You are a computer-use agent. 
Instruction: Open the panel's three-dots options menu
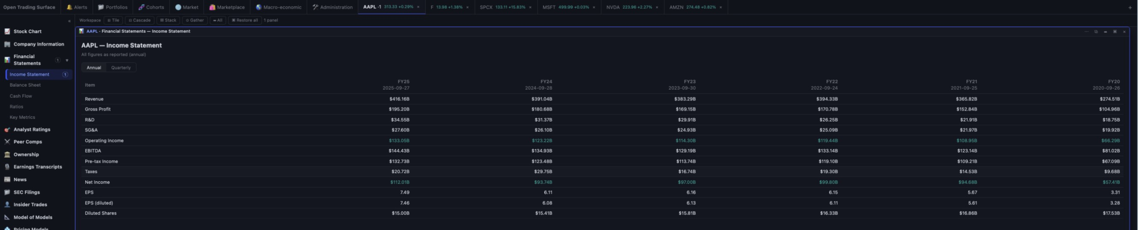pos(1087,32)
